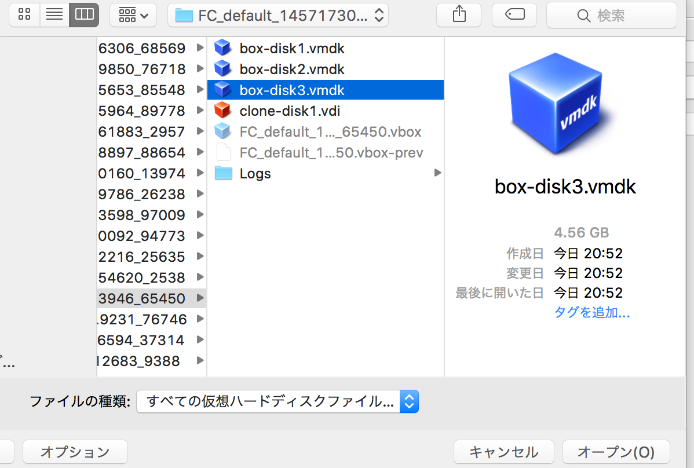The image size is (694, 468).
Task: Open the item grouping dropdown
Action: [x=133, y=14]
